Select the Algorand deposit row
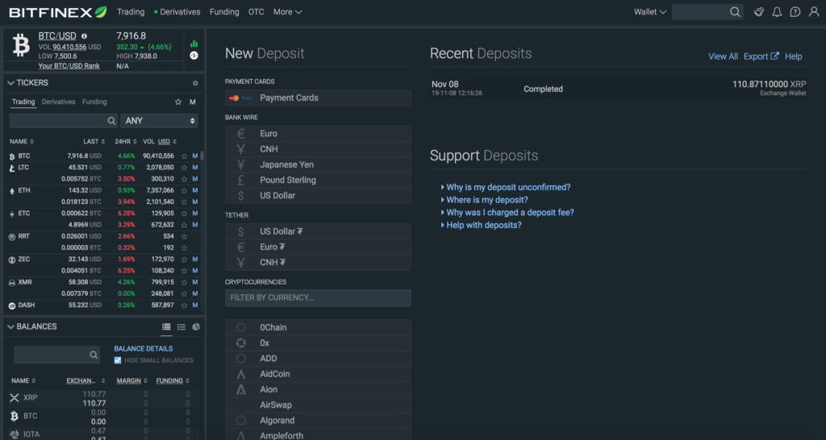 click(318, 421)
